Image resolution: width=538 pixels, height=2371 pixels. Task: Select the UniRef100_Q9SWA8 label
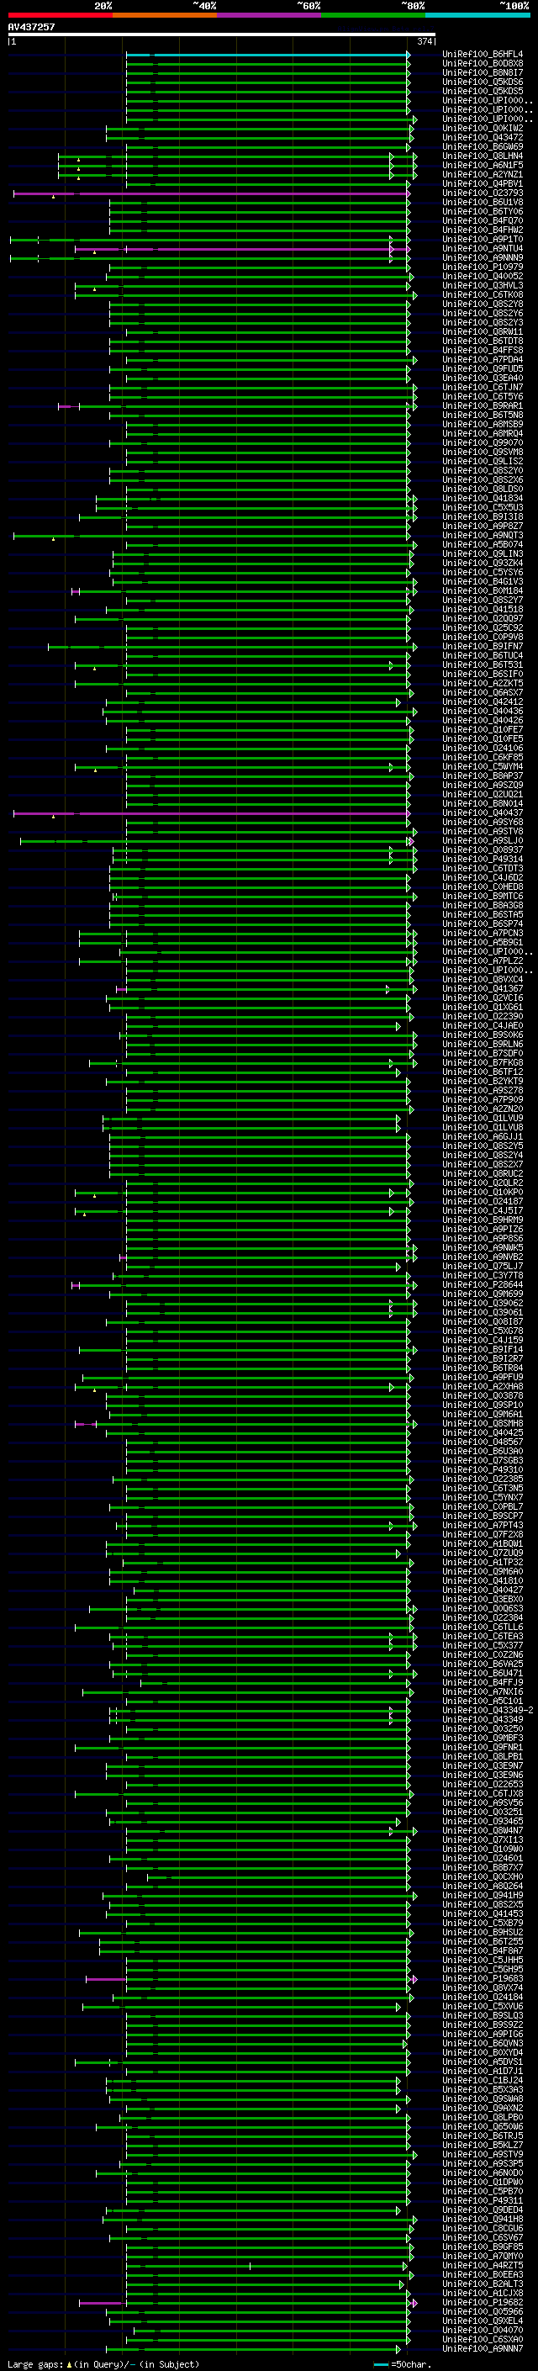pos(482,2099)
